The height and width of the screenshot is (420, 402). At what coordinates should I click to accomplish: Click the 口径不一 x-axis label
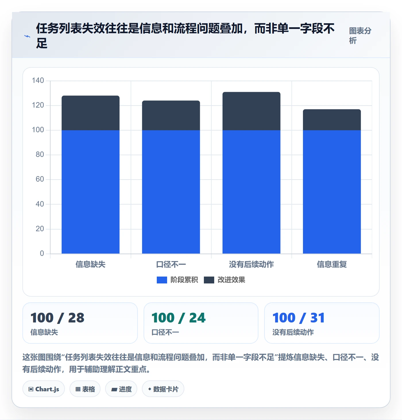(171, 264)
